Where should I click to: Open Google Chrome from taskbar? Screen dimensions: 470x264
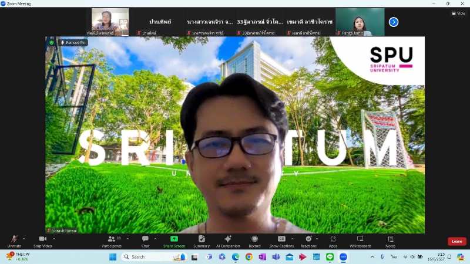(x=249, y=257)
